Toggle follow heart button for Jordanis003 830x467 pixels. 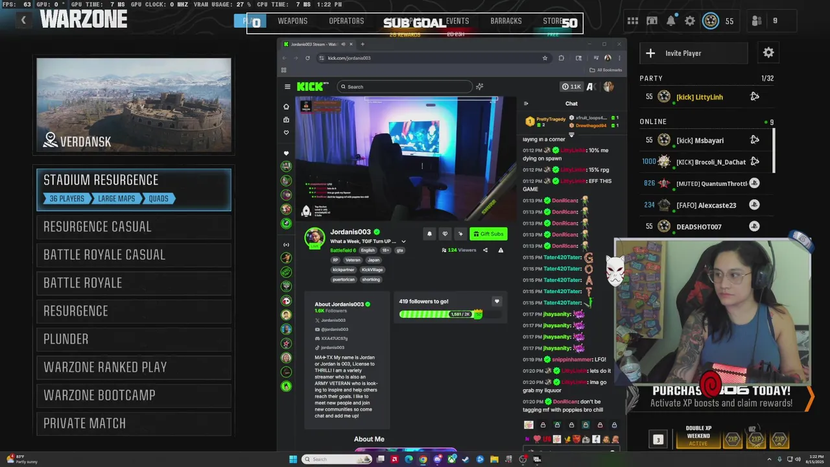coord(445,233)
